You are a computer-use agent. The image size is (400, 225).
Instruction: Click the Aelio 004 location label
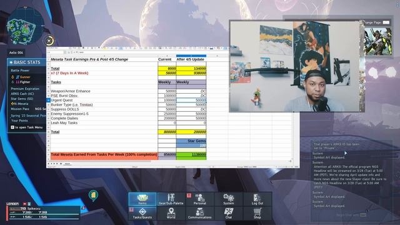pyautogui.click(x=16, y=52)
